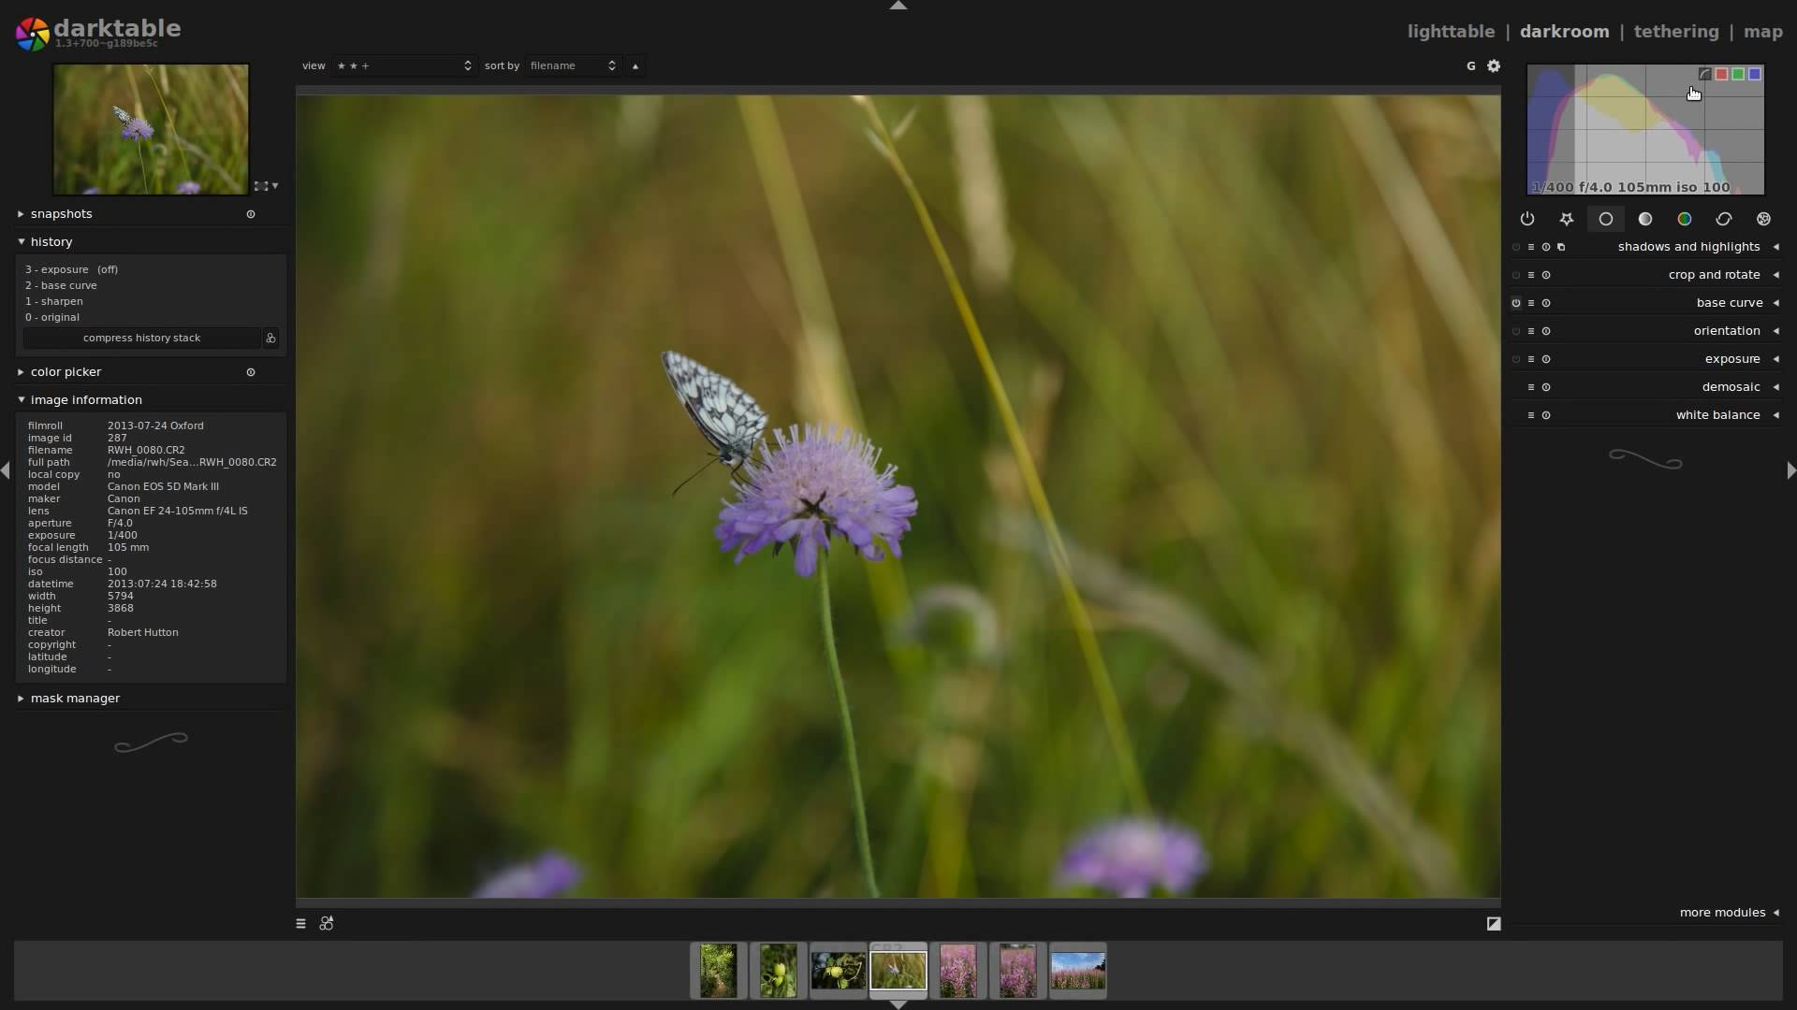Click compress history stack button
1797x1010 pixels.
(x=141, y=338)
